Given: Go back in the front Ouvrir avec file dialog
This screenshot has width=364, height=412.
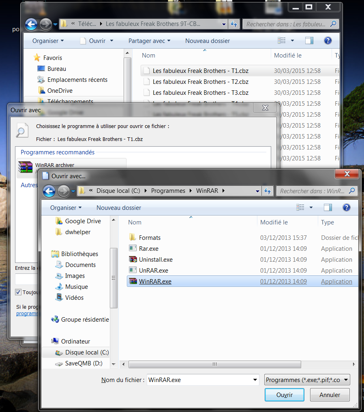Looking at the screenshot, I should [49, 191].
